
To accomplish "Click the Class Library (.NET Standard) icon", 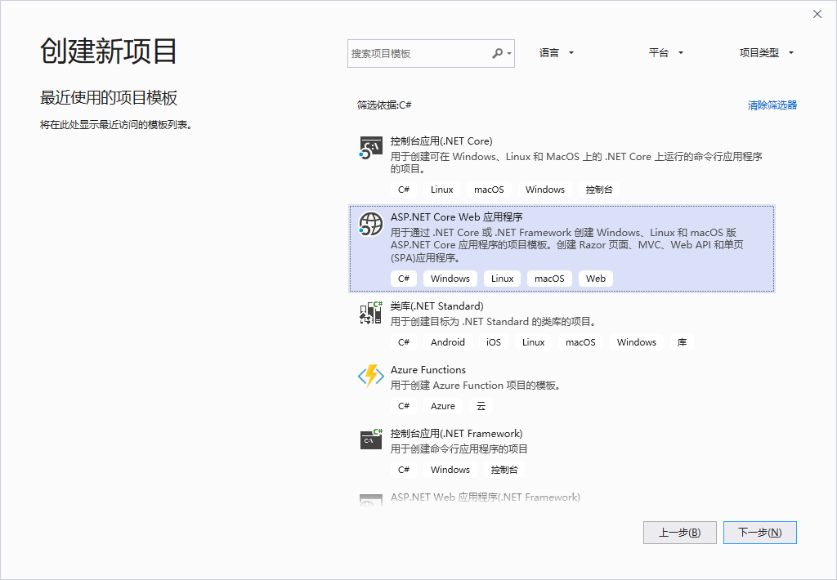I will tap(370, 313).
